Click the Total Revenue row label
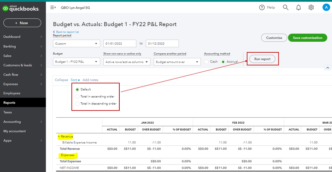The image size is (332, 172). coord(70,149)
